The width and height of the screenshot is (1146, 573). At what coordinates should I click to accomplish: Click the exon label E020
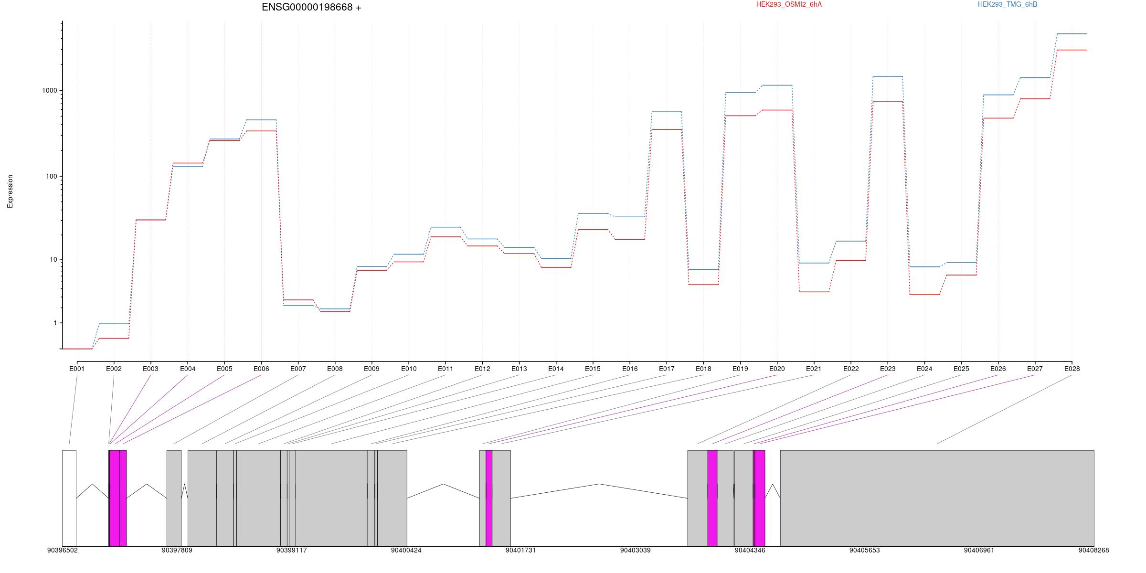[777, 369]
